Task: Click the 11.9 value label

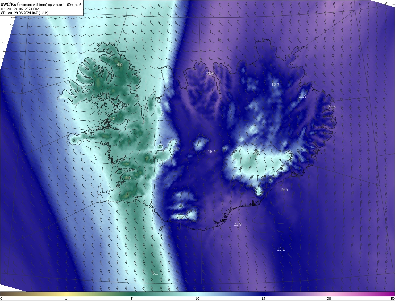Action: tap(302, 96)
